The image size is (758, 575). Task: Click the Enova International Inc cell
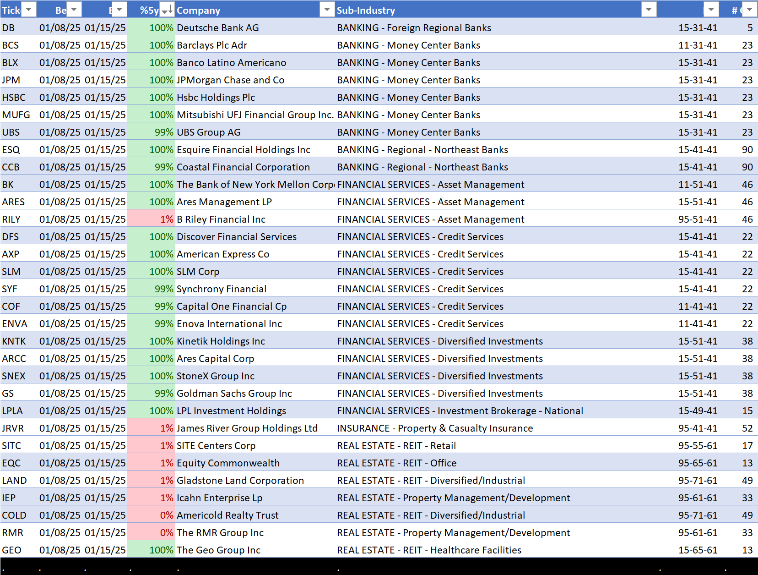255,324
